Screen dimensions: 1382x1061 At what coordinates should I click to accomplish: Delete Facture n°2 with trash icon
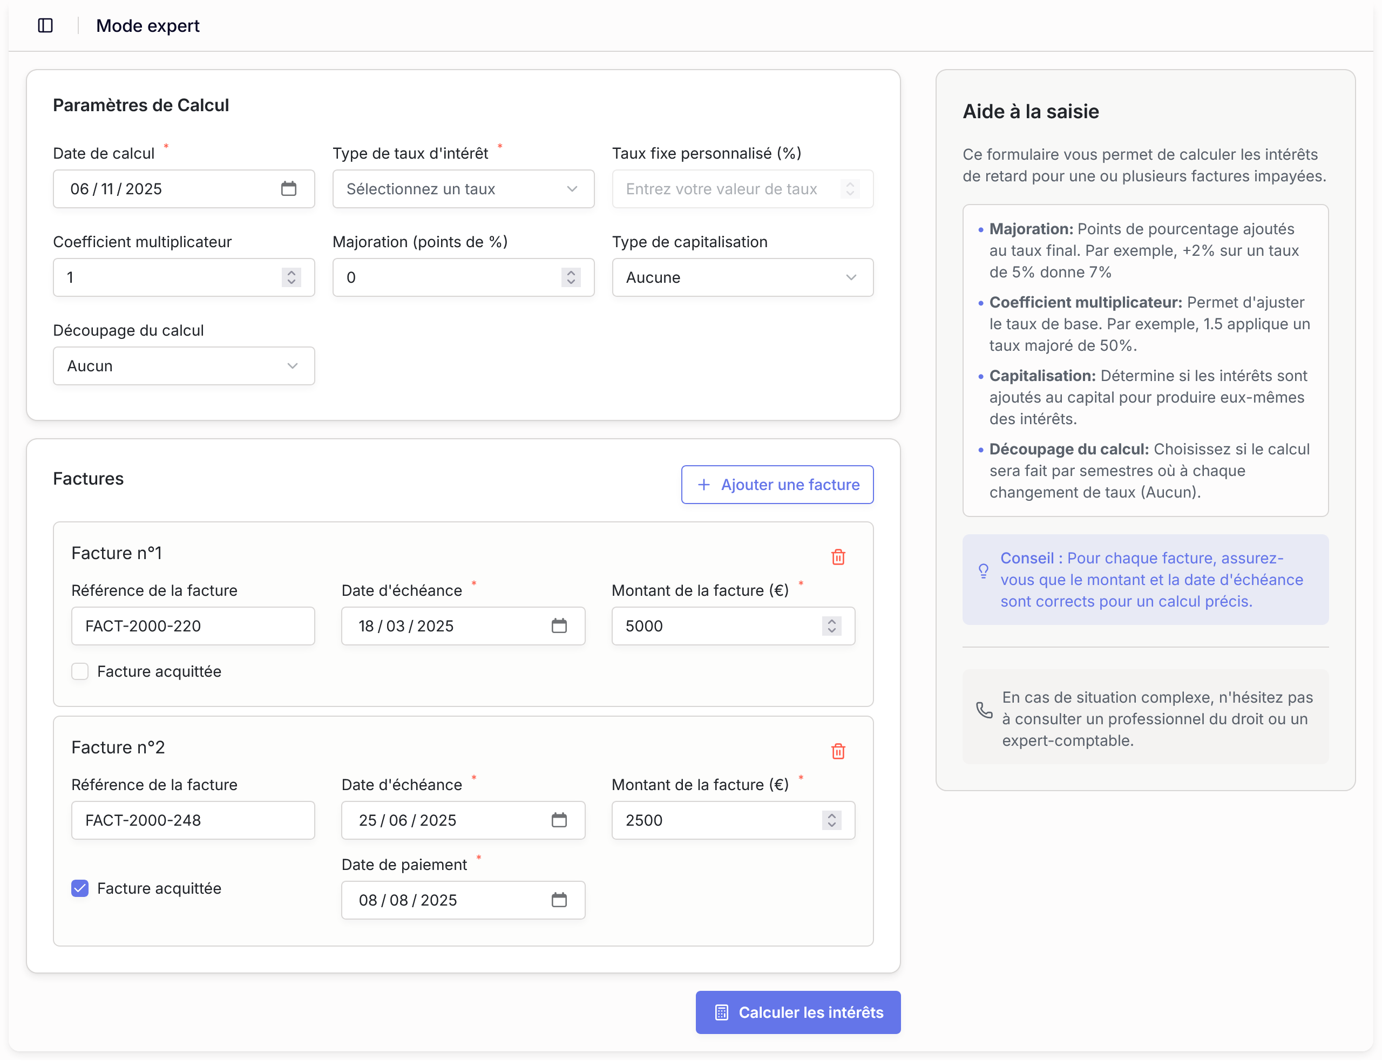point(837,751)
